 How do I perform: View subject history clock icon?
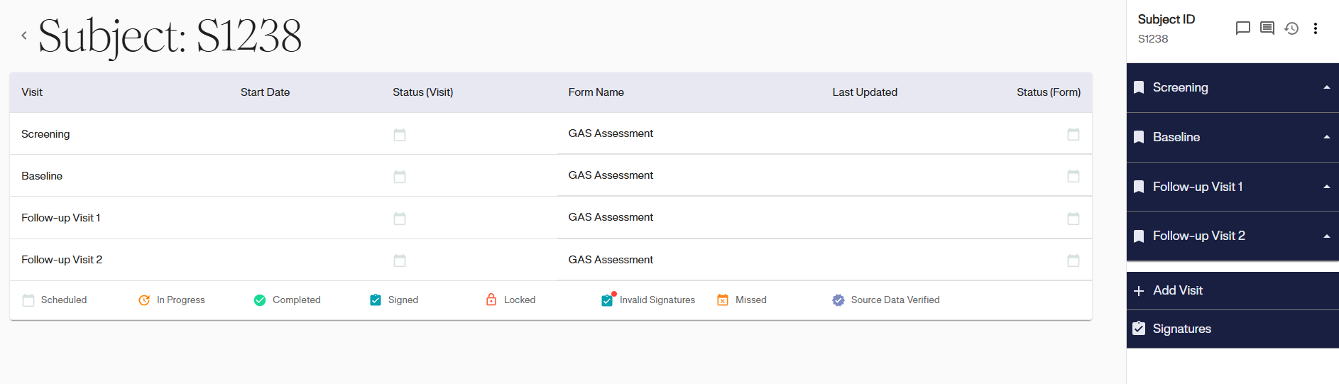tap(1291, 28)
